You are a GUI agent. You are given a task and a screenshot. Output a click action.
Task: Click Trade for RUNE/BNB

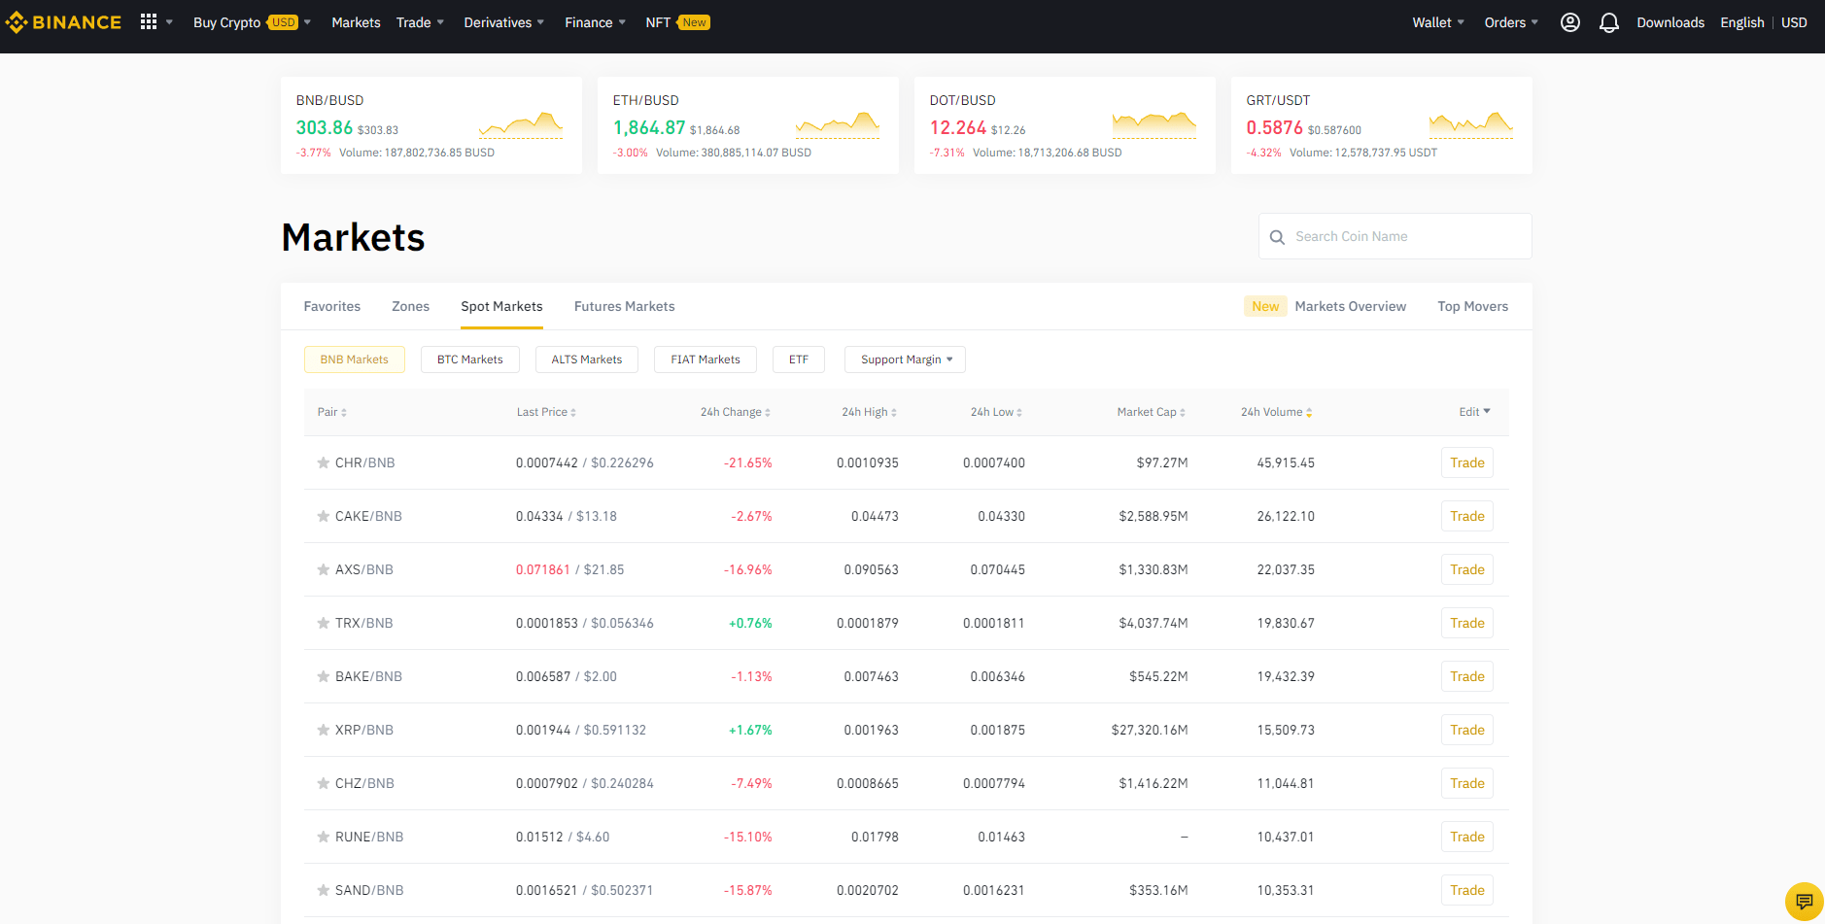tap(1467, 837)
